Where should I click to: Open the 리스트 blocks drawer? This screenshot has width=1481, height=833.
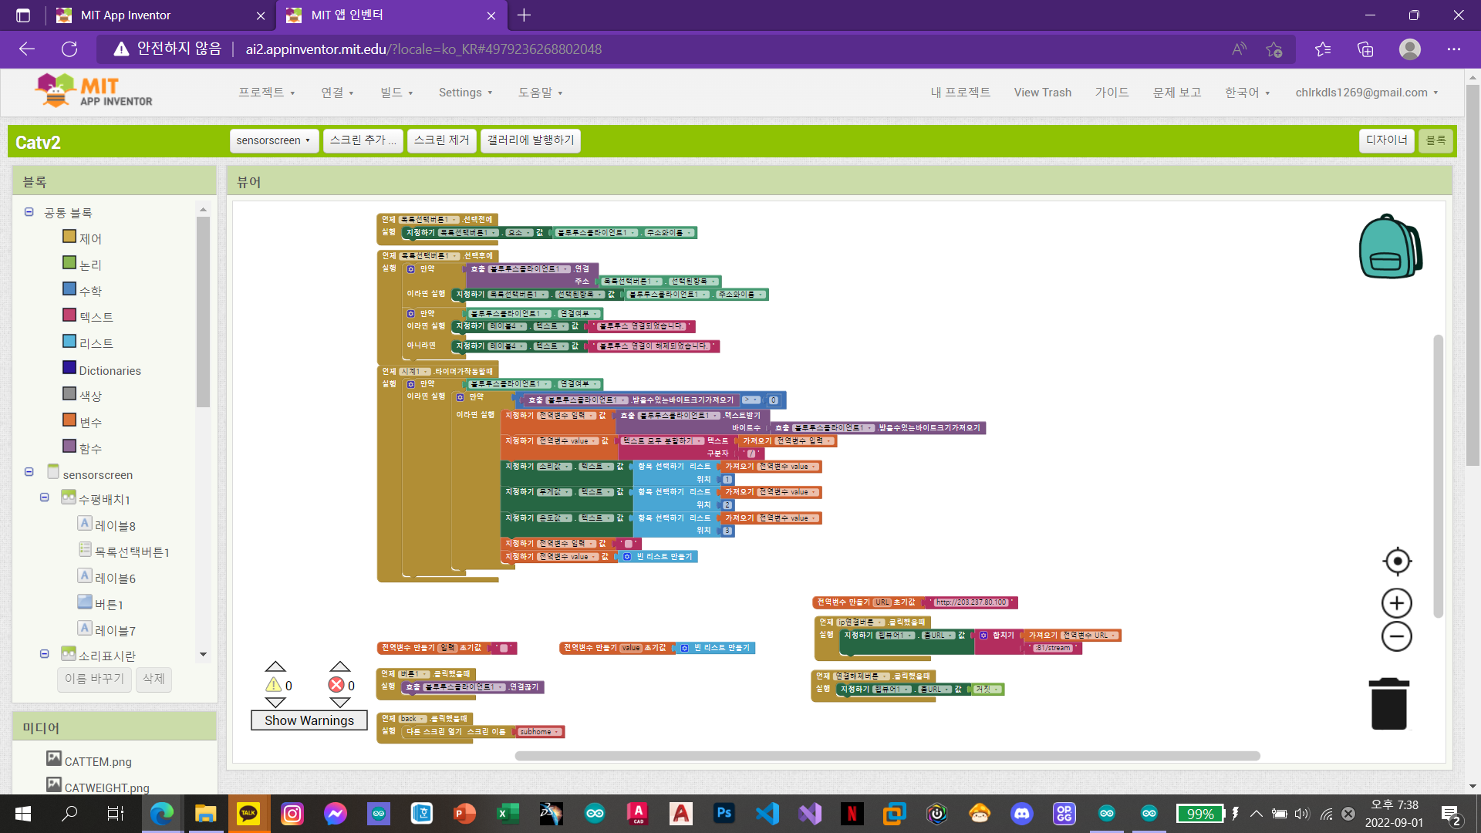(x=94, y=342)
